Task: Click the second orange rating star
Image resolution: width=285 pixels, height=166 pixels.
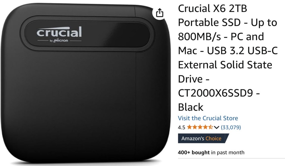Action: 195,127
